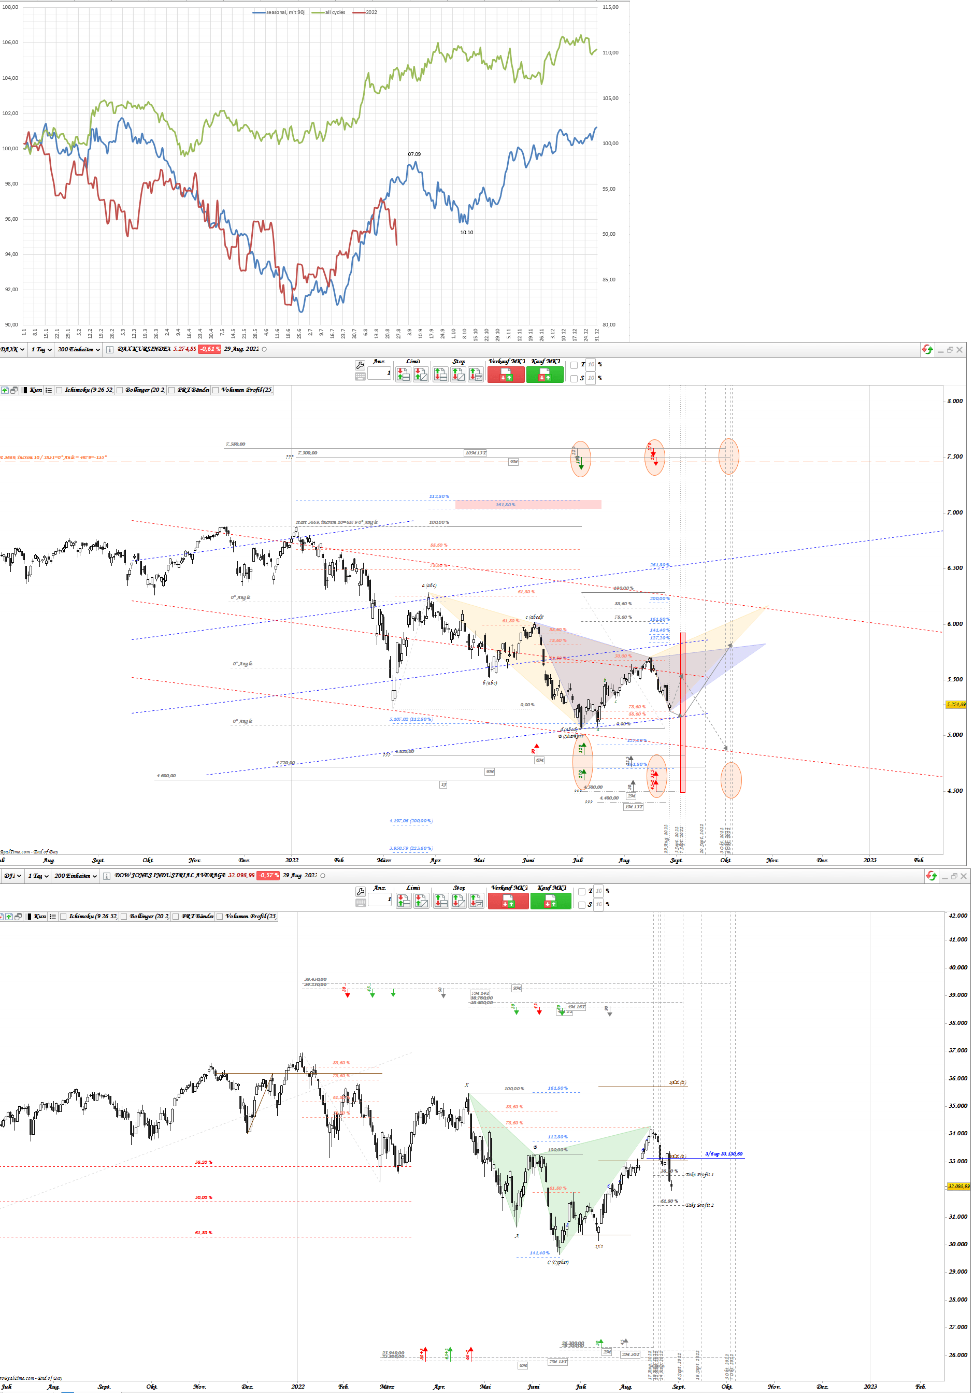
Task: Enable the PRT Bänder checkbox, Dow Jones chart
Action: pyautogui.click(x=176, y=917)
